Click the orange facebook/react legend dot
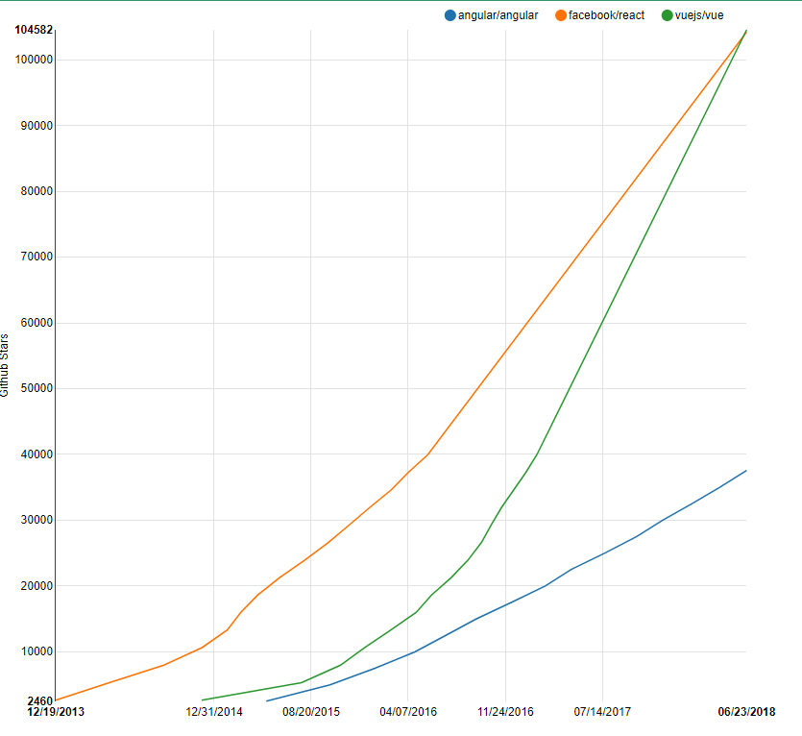Screen dimensions: 802x736 pyautogui.click(x=561, y=15)
